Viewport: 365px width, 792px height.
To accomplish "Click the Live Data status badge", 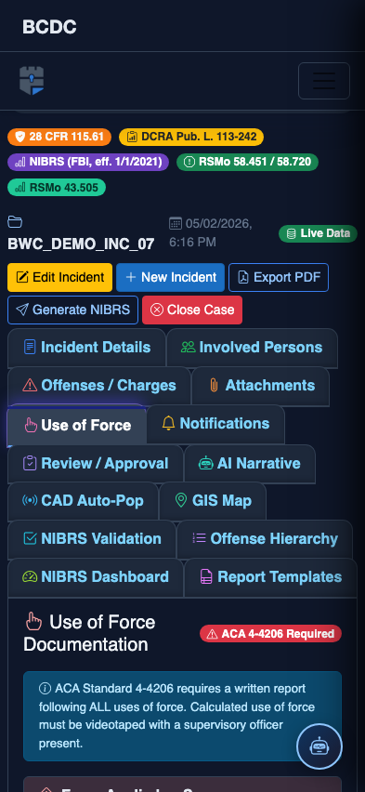I will click(318, 233).
